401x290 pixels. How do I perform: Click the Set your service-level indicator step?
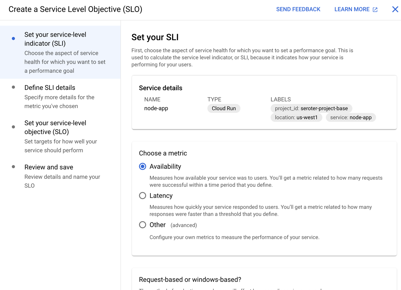[55, 39]
